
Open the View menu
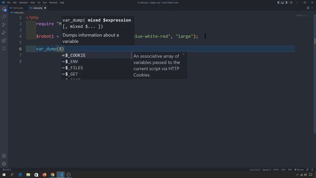pyautogui.click(x=33, y=2)
